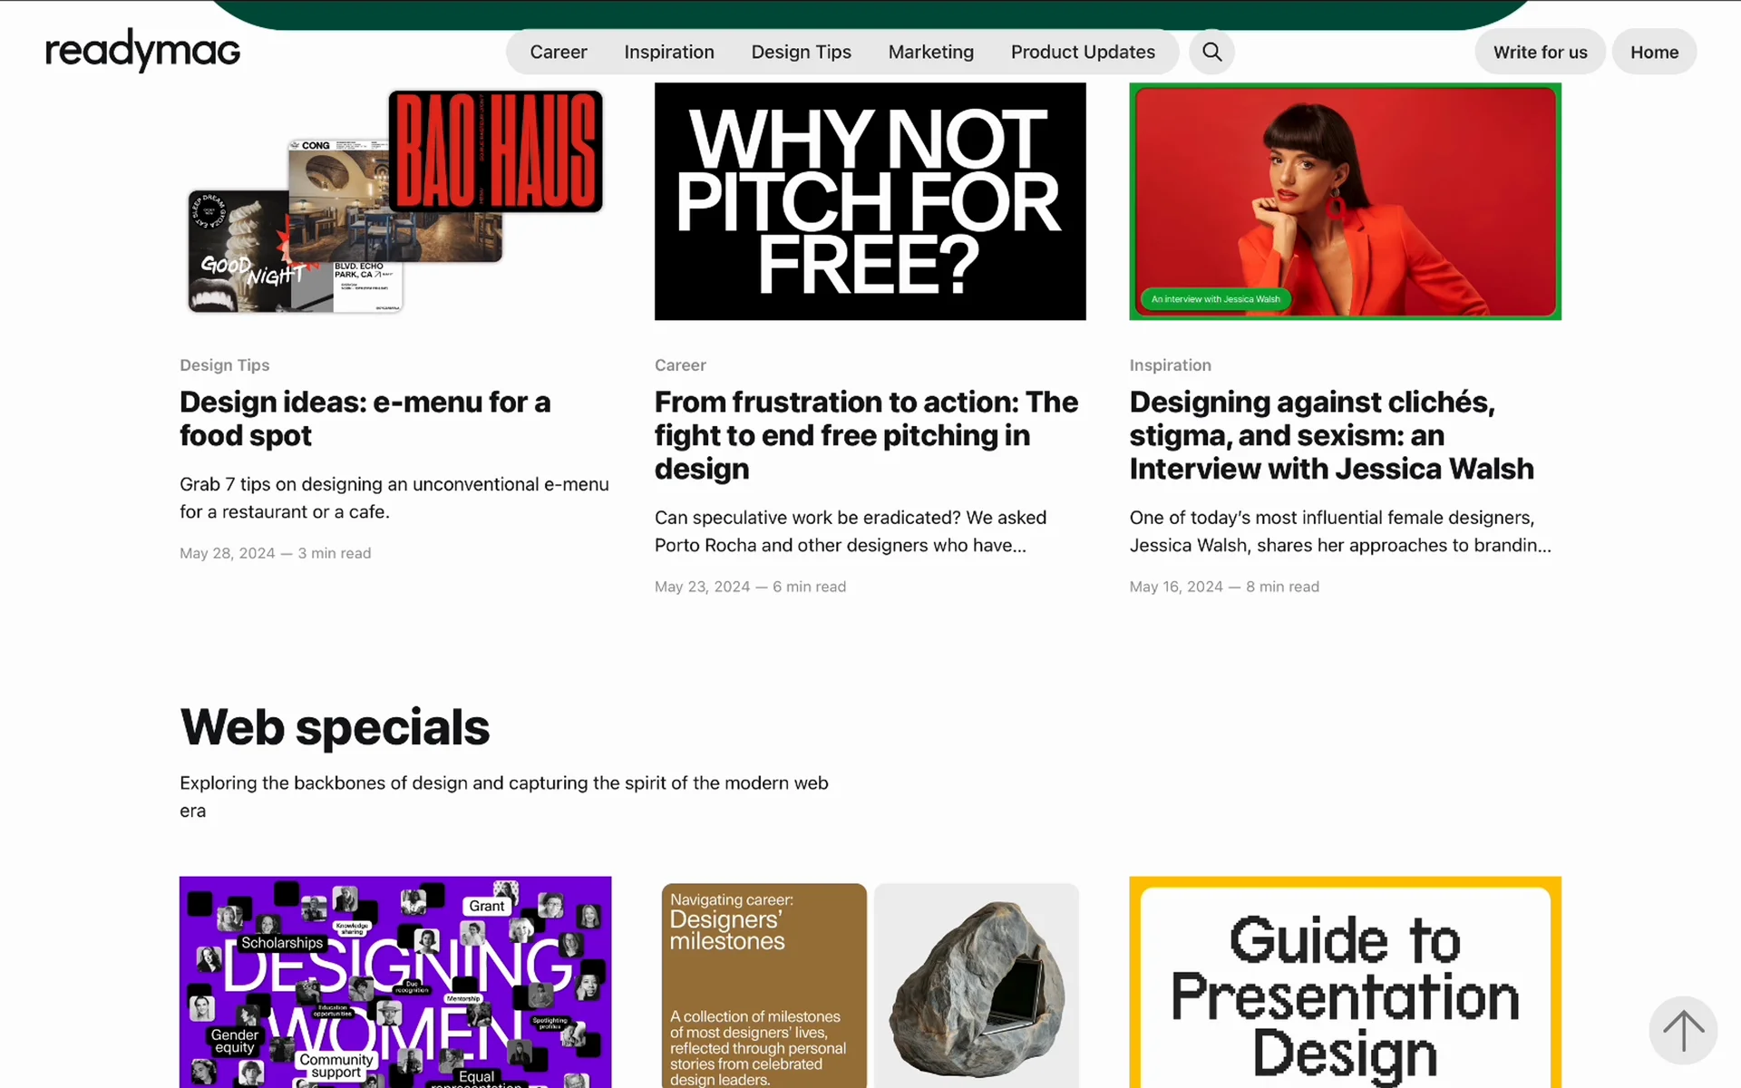Screen dimensions: 1741x1088
Task: Open the Interview with Jessica Walsh headline
Action: click(1331, 435)
